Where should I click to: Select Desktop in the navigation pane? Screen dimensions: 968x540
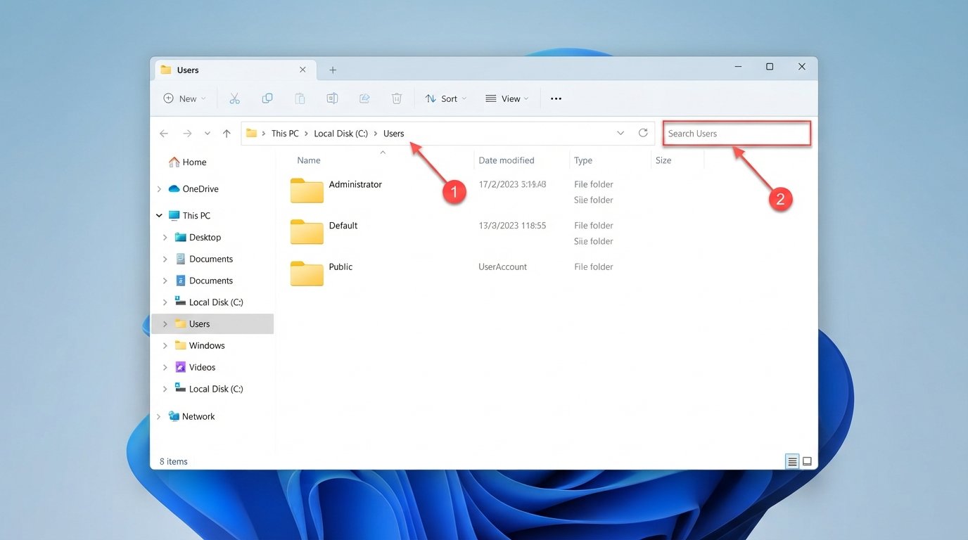tap(198, 238)
